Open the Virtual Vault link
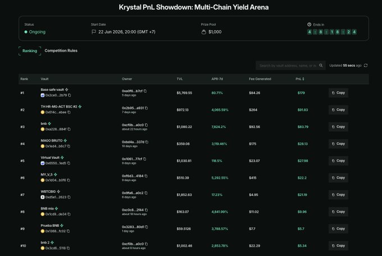This screenshot has width=382, height=256. [50, 158]
